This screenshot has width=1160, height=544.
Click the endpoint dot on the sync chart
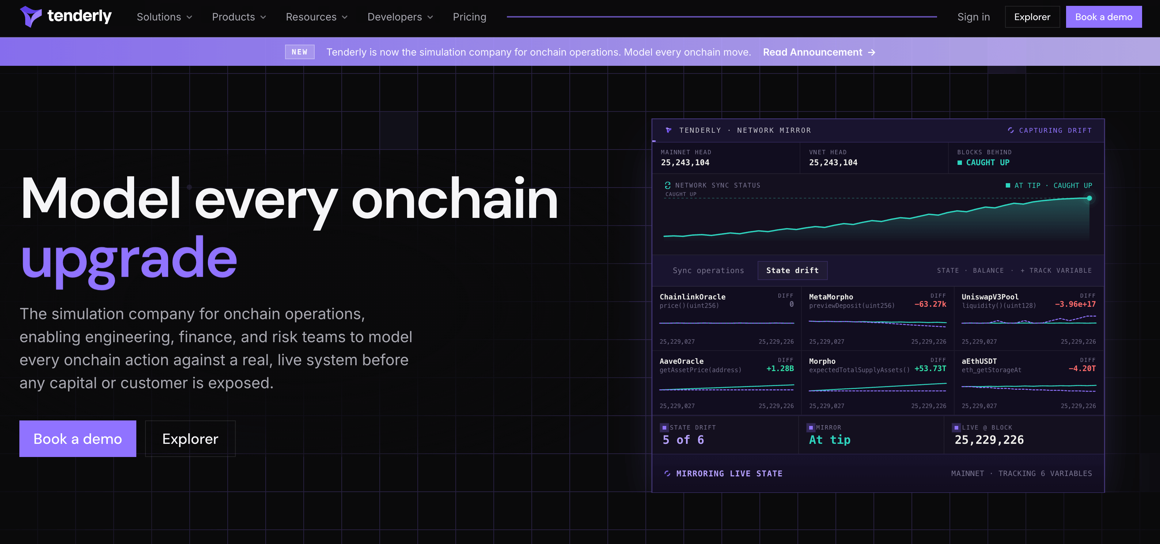1089,198
